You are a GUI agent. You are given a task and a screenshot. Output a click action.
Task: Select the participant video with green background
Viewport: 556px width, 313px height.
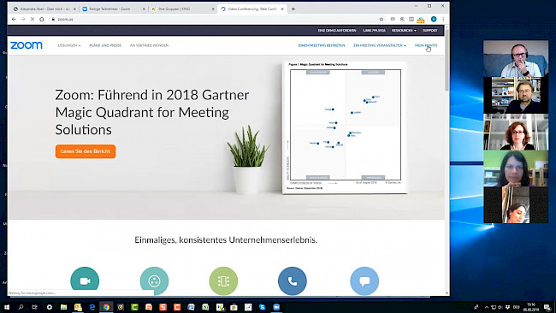pyautogui.click(x=516, y=168)
